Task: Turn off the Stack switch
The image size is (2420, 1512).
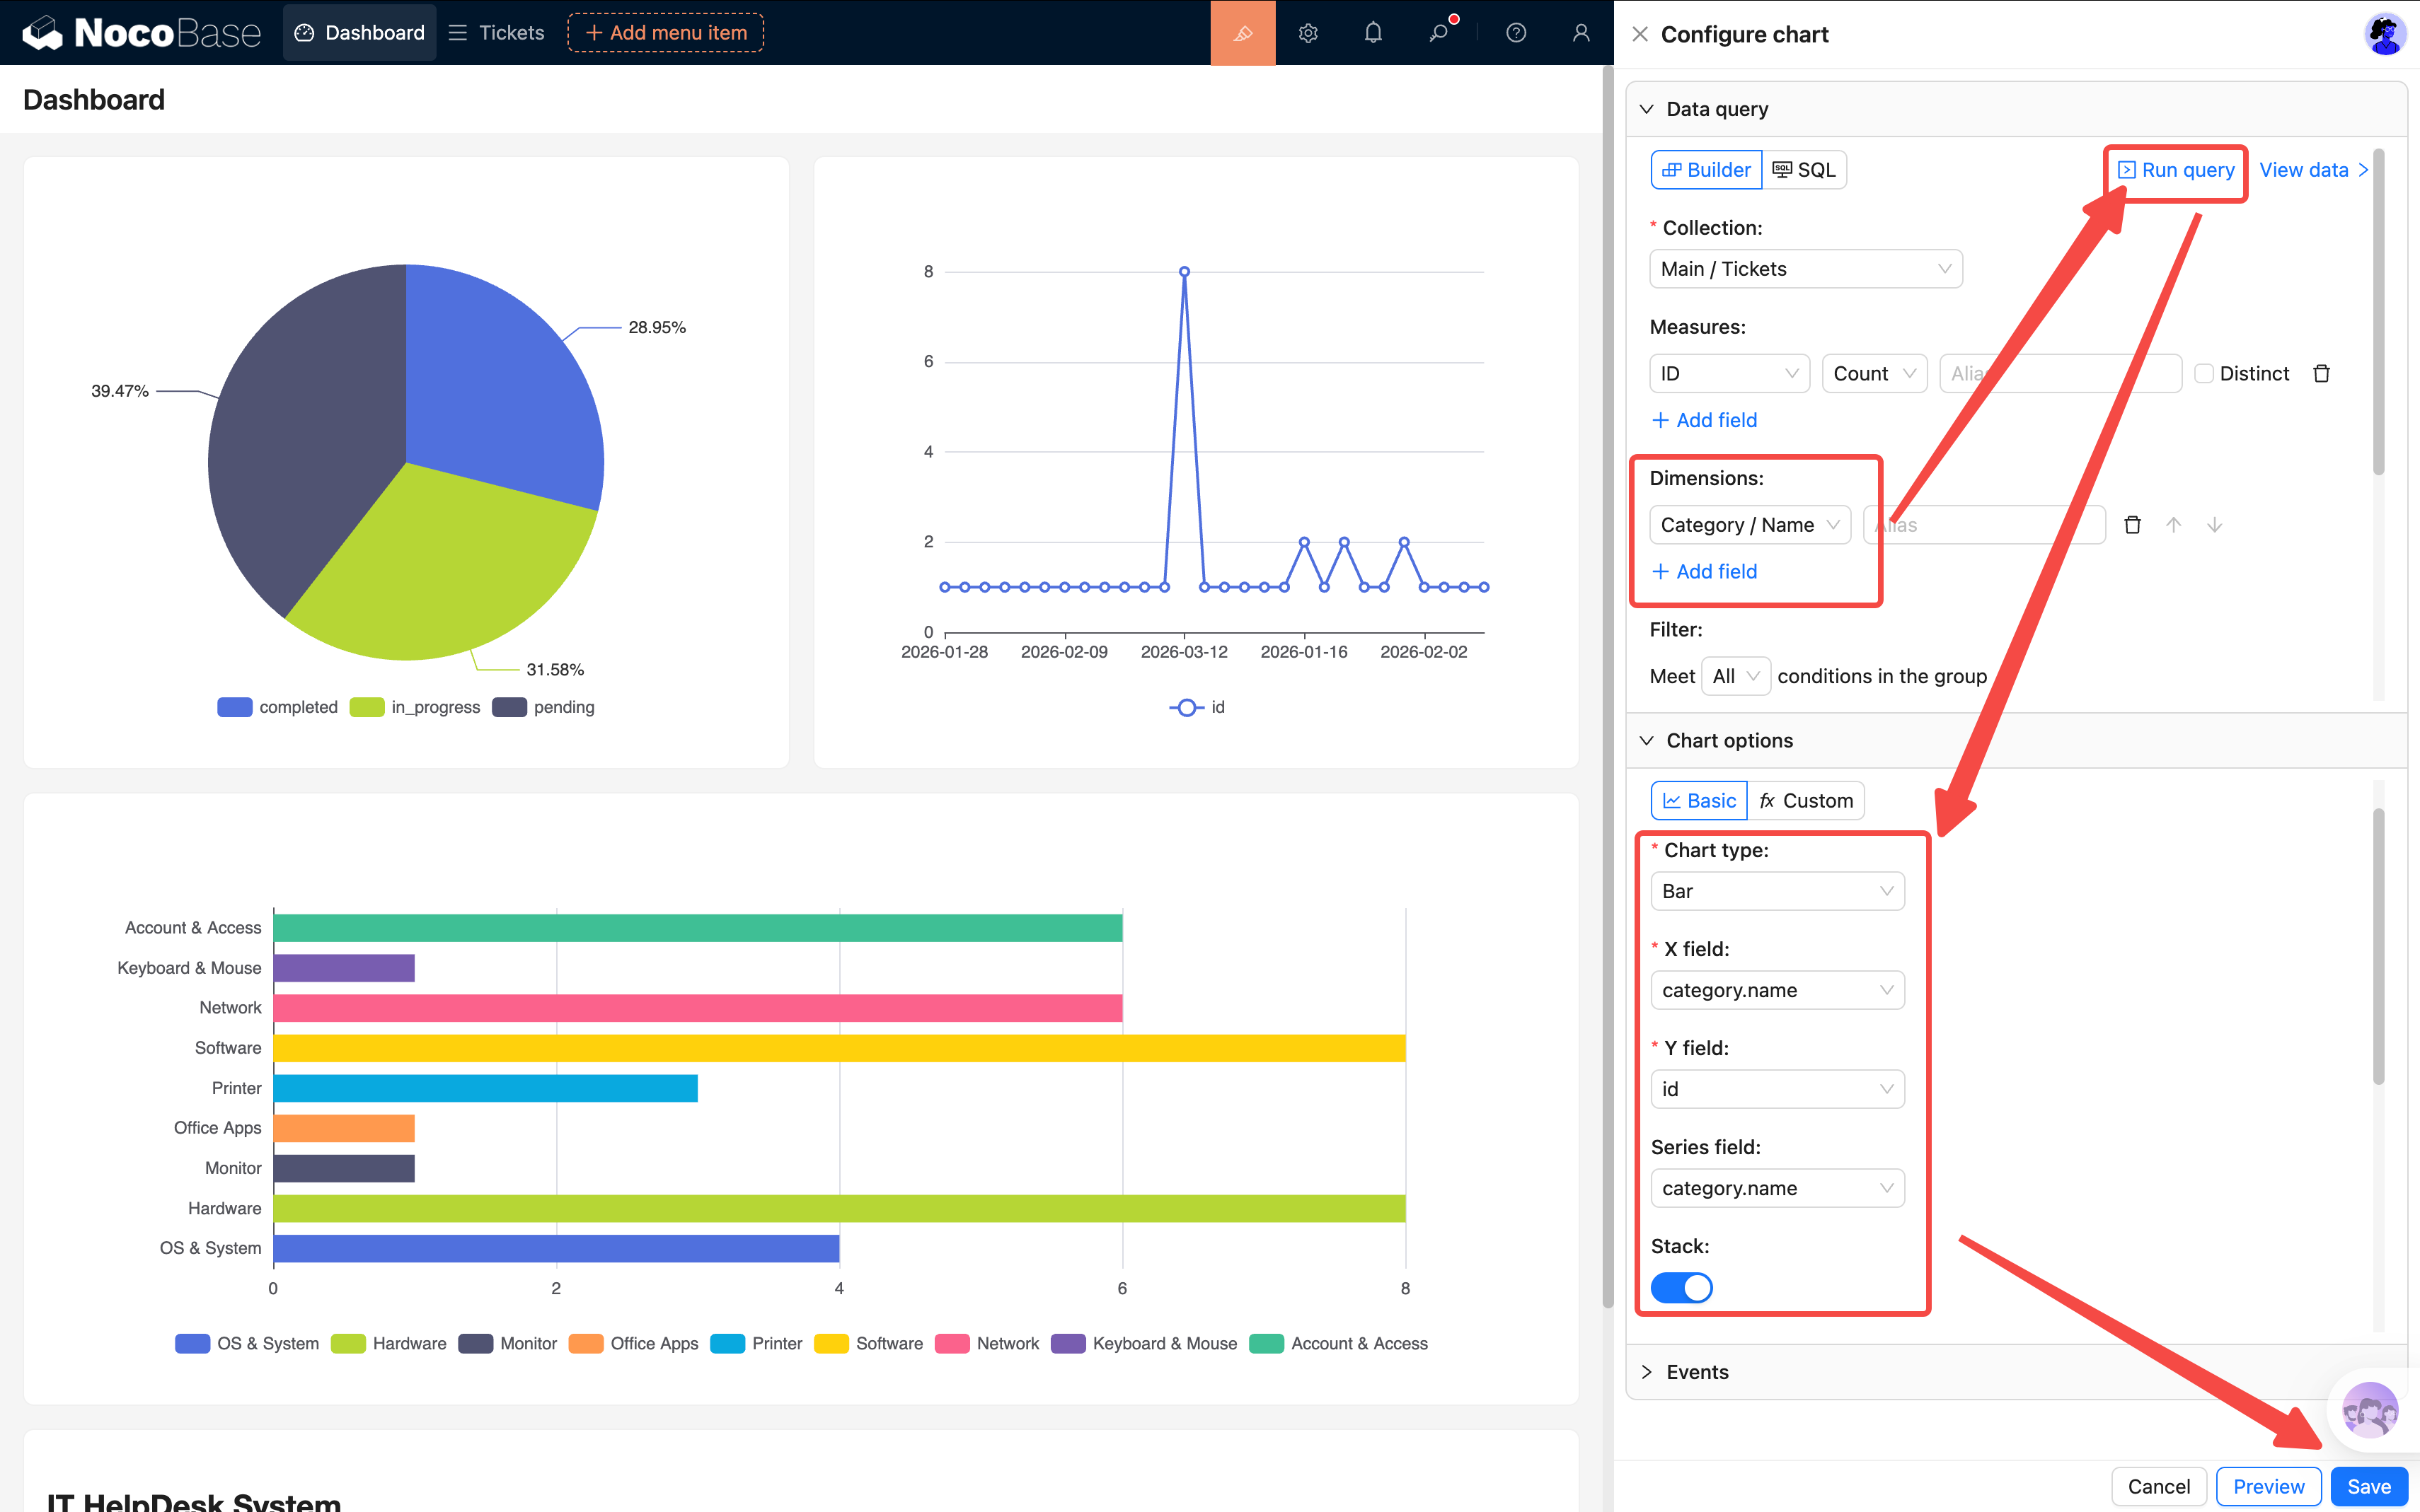Action: [x=1681, y=1287]
